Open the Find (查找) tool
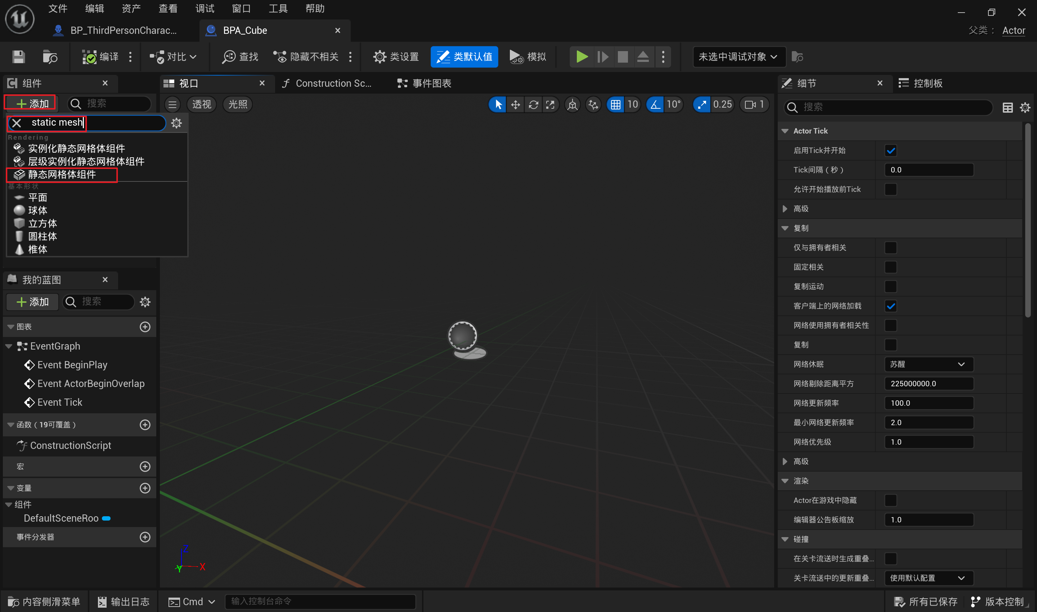Image resolution: width=1037 pixels, height=612 pixels. [x=241, y=57]
